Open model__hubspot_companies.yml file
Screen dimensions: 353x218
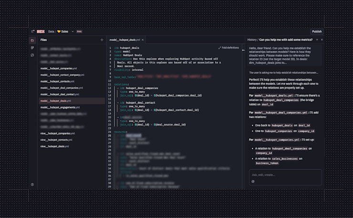tap(59, 69)
